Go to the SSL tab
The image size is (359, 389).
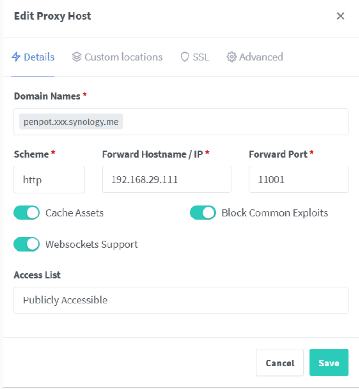click(x=200, y=57)
